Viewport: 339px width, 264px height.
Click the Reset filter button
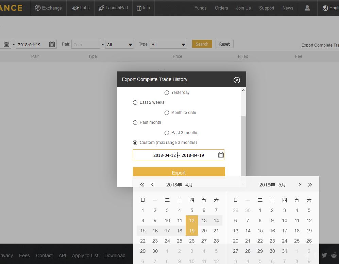224,44
